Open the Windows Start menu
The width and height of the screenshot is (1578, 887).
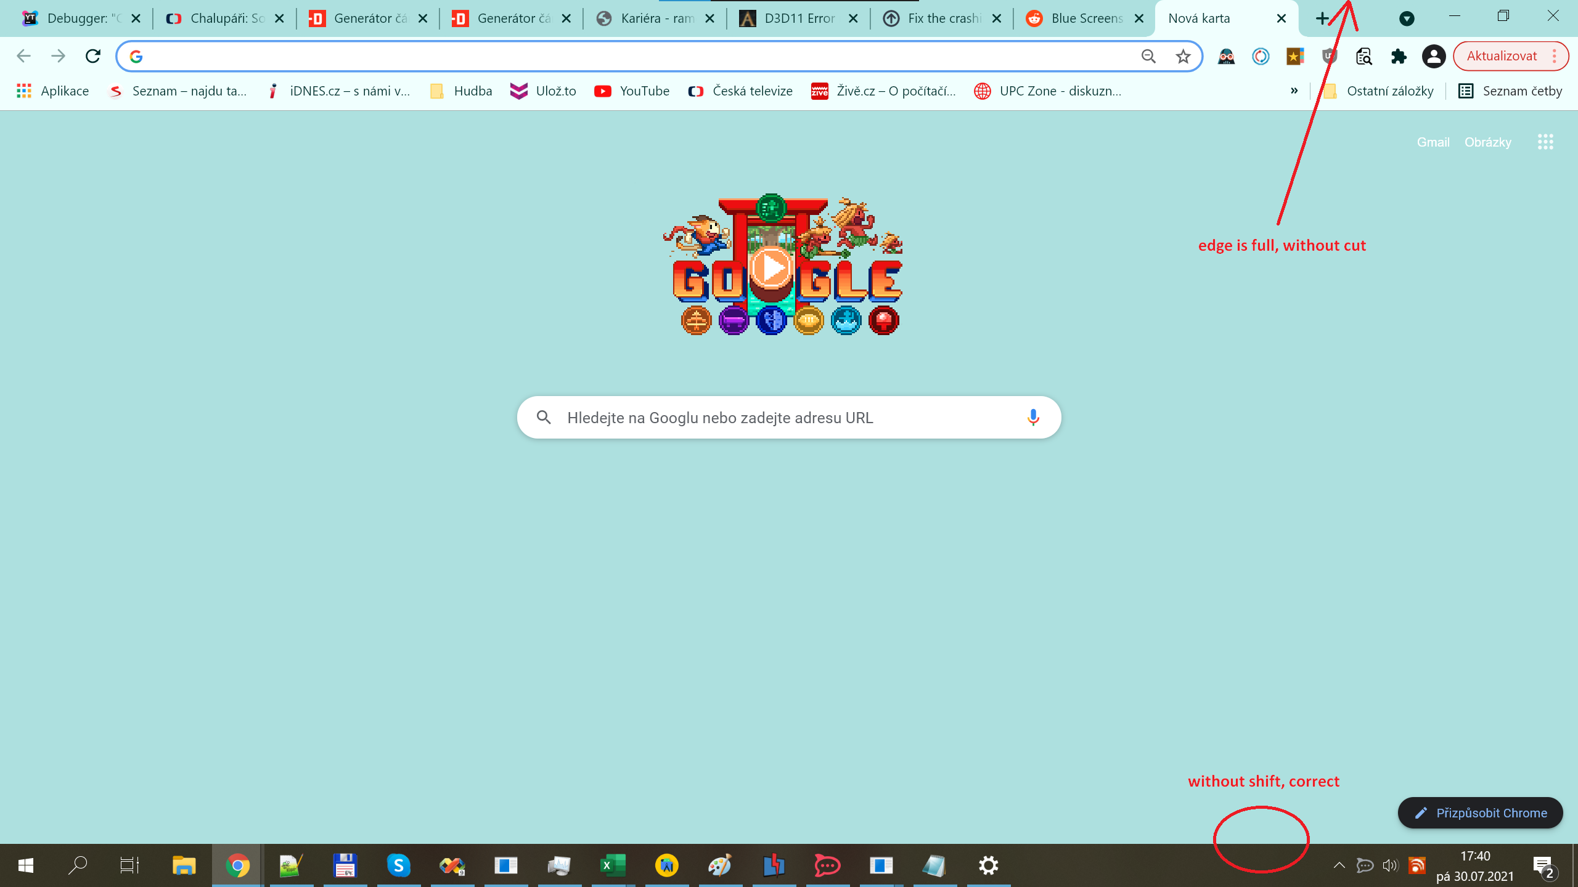26,865
